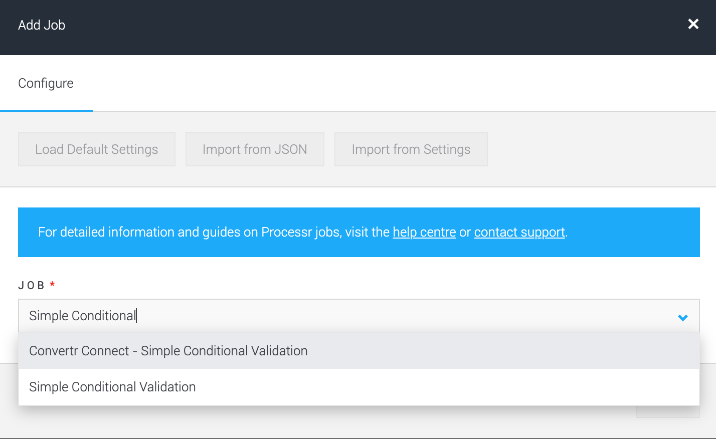Click grey toolbar area right of Import from Settings
Image resolution: width=716 pixels, height=439 pixels.
[x=602, y=149]
